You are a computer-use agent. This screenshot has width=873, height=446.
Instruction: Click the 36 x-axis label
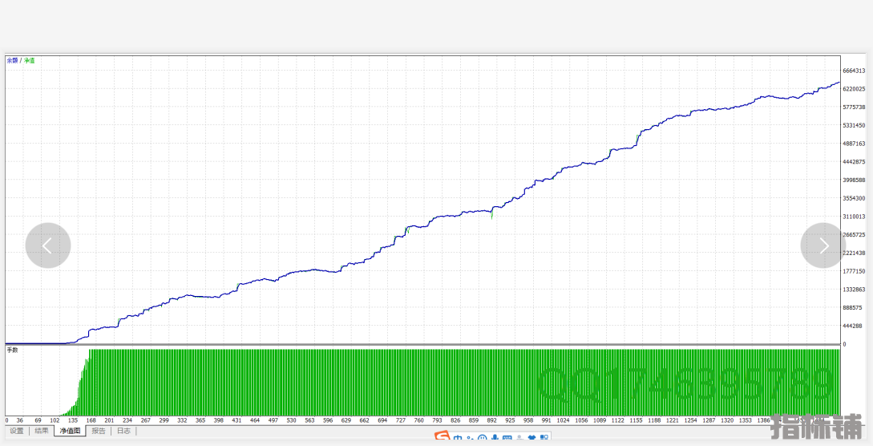pyautogui.click(x=20, y=420)
